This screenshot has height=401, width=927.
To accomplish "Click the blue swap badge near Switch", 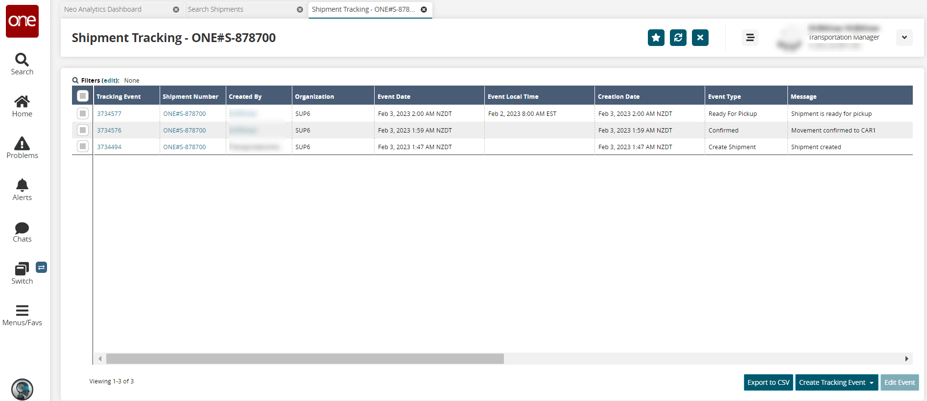I will click(42, 267).
